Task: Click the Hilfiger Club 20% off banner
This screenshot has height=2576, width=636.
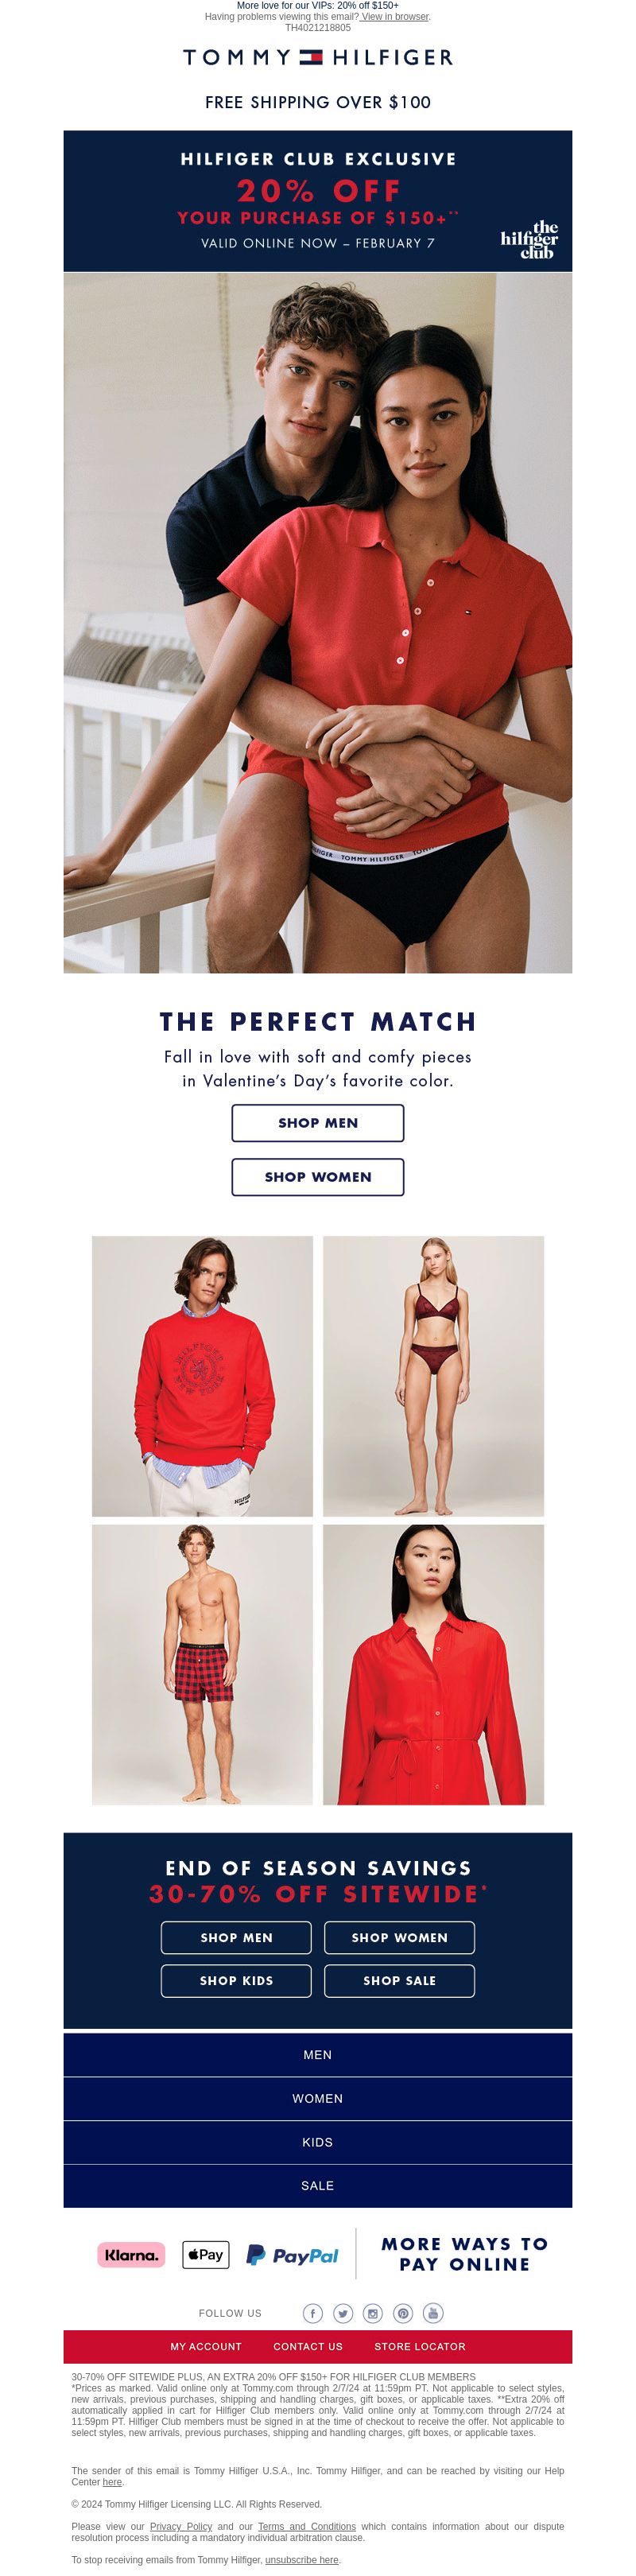Action: tap(318, 201)
